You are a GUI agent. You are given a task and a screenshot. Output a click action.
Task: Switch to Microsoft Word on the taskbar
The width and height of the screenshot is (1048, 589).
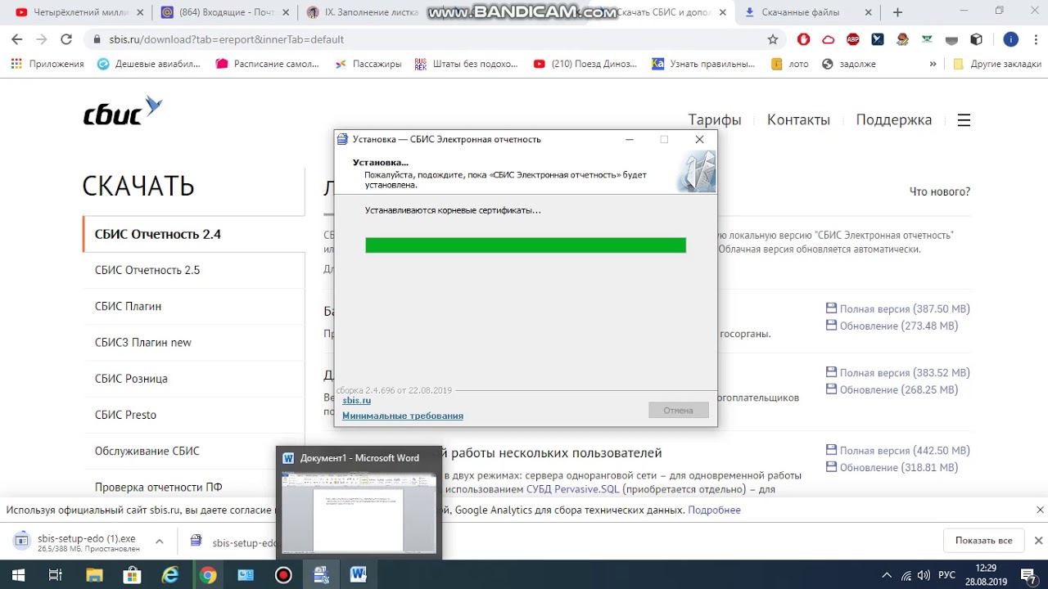pos(359,575)
